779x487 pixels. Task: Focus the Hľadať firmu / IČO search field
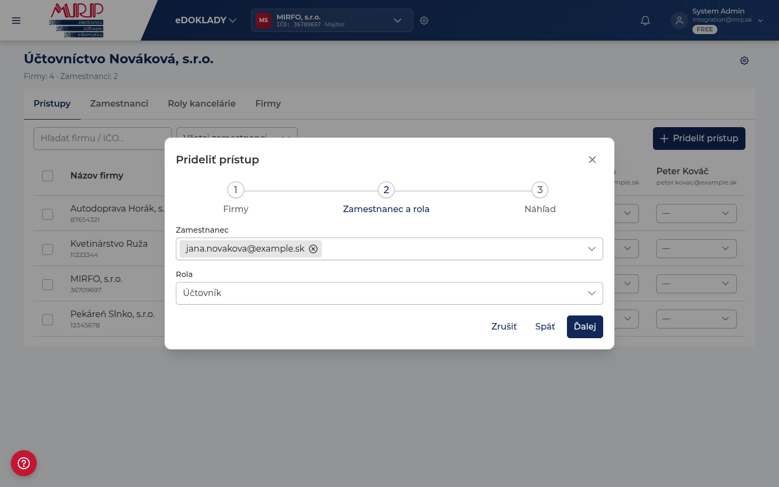pyautogui.click(x=102, y=139)
